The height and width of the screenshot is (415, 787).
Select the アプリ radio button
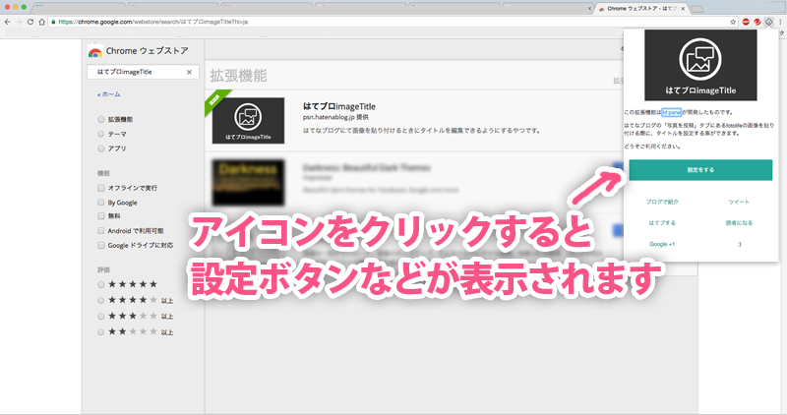click(x=101, y=148)
